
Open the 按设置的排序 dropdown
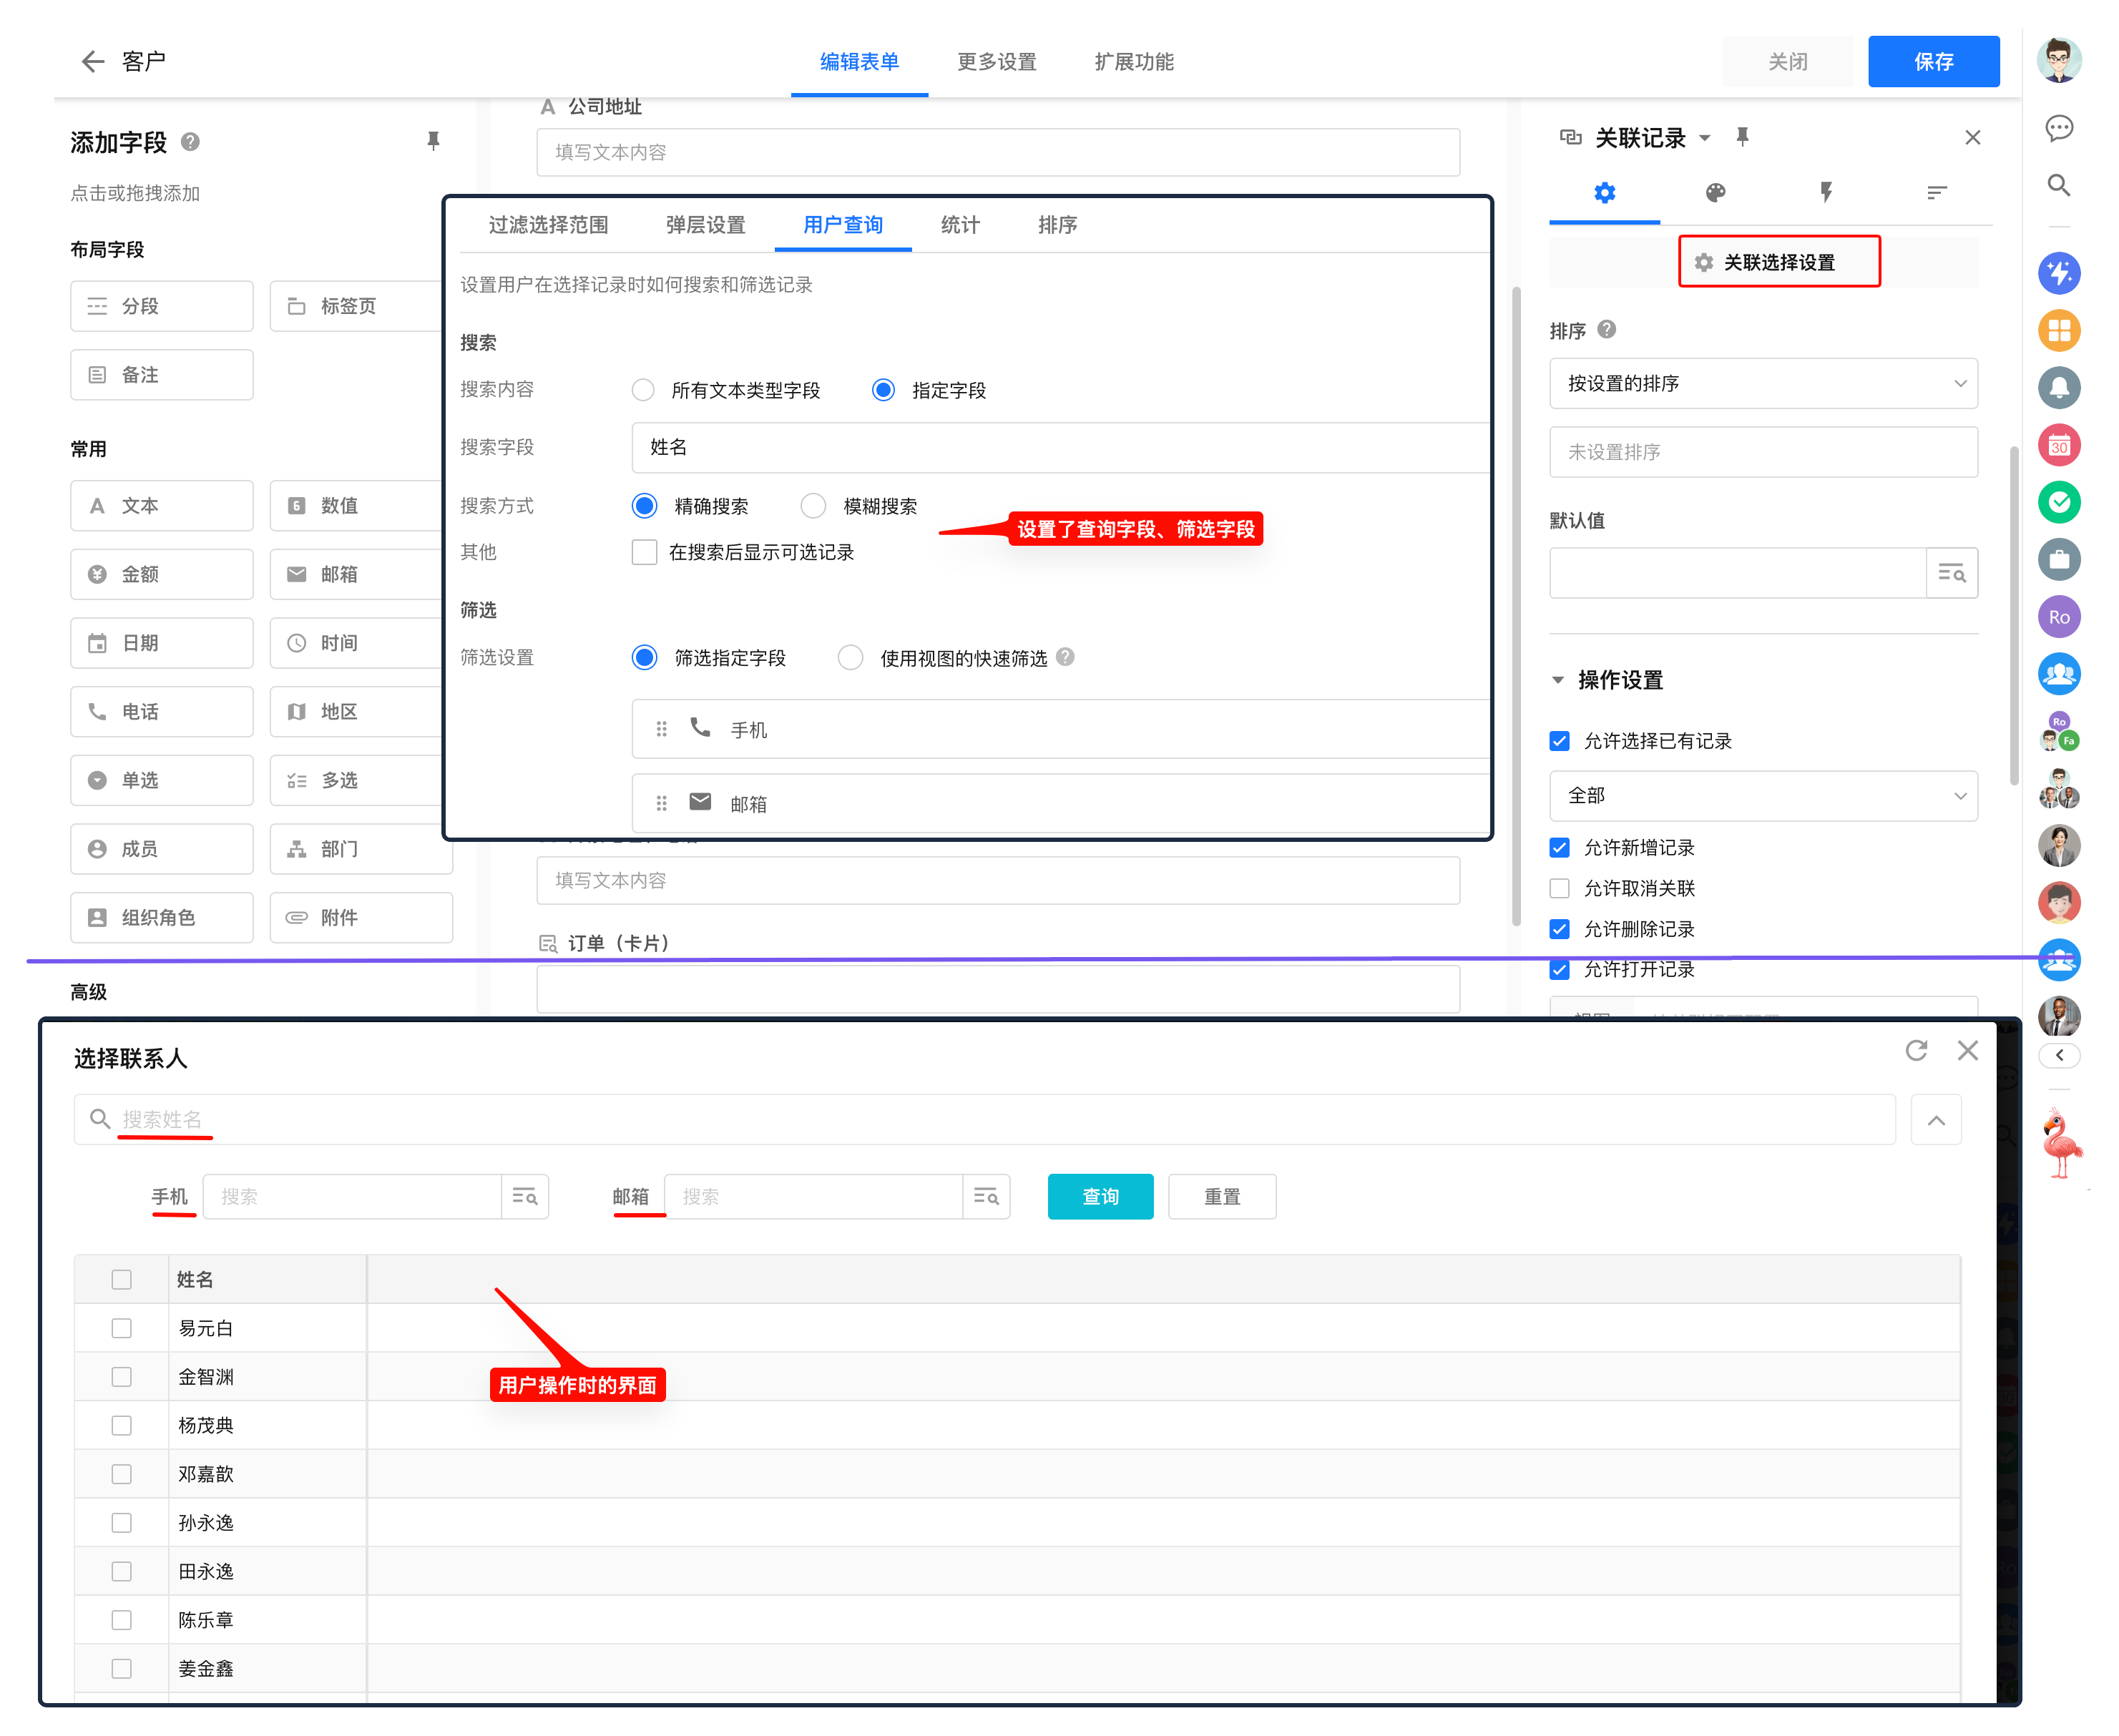pyautogui.click(x=1762, y=383)
